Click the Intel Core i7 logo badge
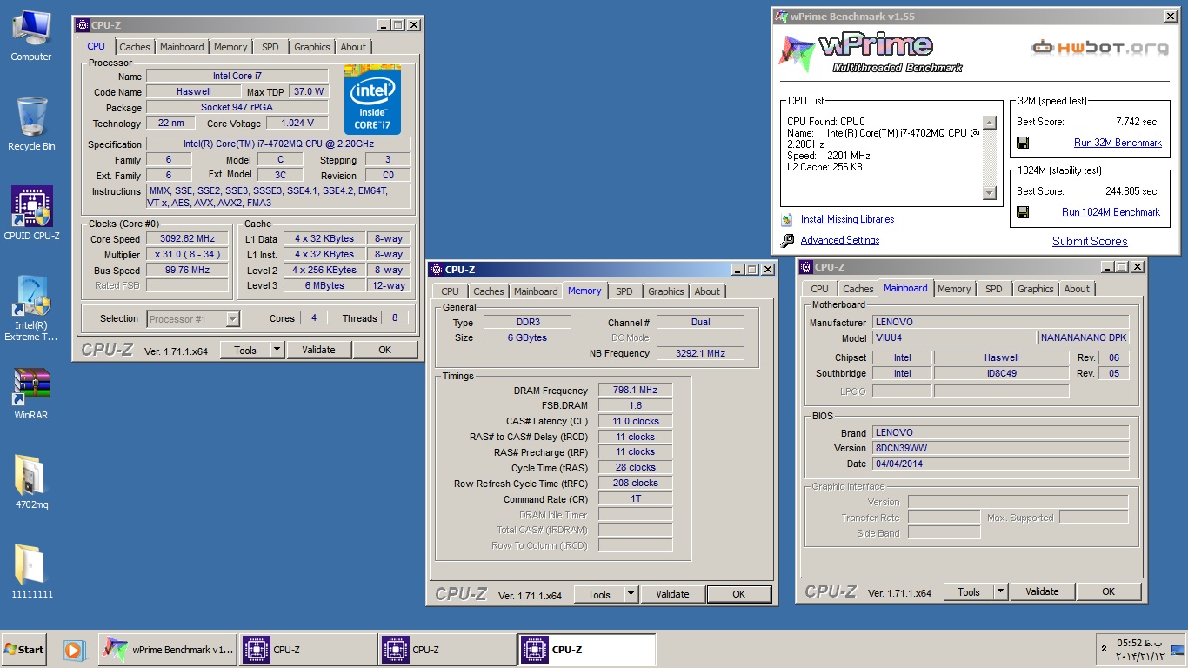1188x668 pixels. coord(372,98)
